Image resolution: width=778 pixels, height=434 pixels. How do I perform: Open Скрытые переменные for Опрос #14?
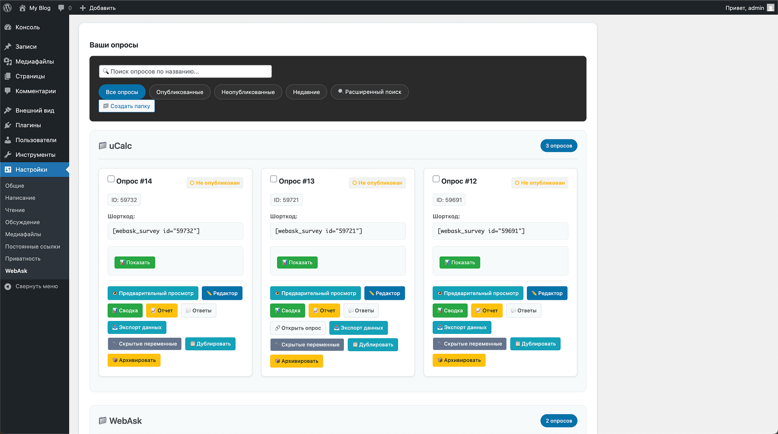pyautogui.click(x=145, y=344)
